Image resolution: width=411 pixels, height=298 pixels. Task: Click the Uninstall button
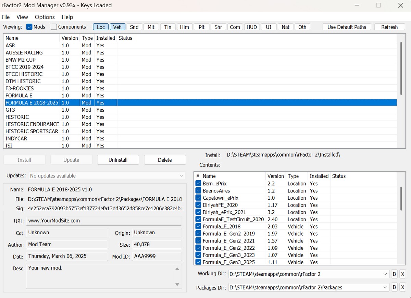tap(118, 160)
